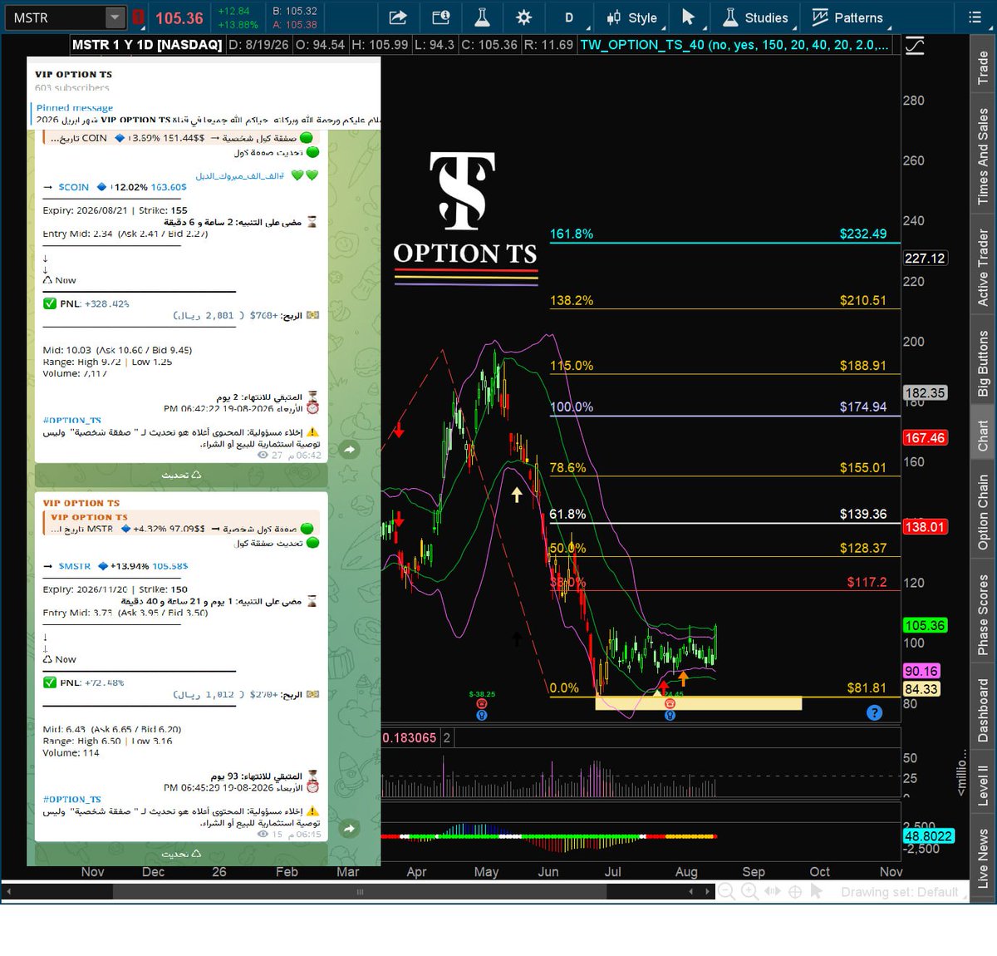Open the thinkScript flask icon beside settings gear
Screen dimensions: 997x956
482,17
